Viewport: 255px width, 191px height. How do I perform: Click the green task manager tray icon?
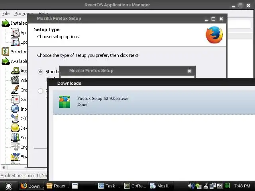tap(227, 186)
